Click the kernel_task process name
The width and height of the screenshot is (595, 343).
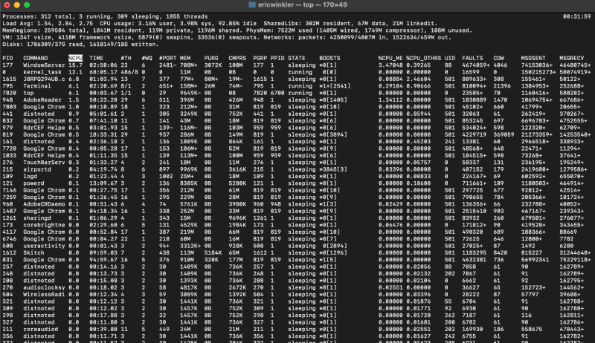click(42, 72)
